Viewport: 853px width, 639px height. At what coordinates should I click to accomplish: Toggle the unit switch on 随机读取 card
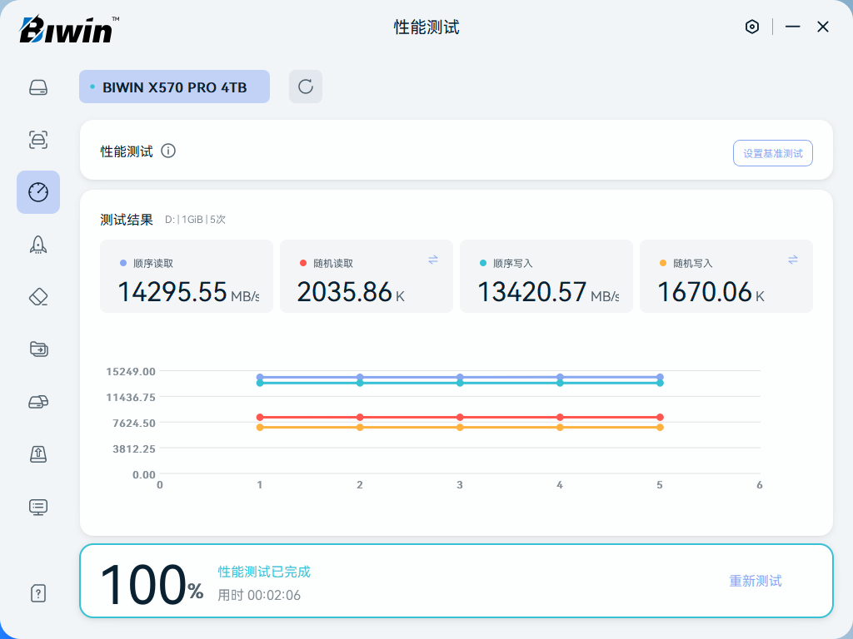click(433, 260)
